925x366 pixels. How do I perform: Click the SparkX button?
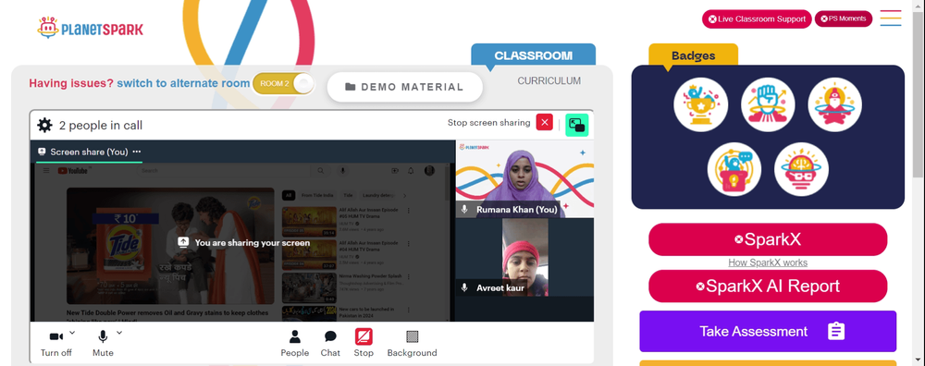(x=768, y=239)
